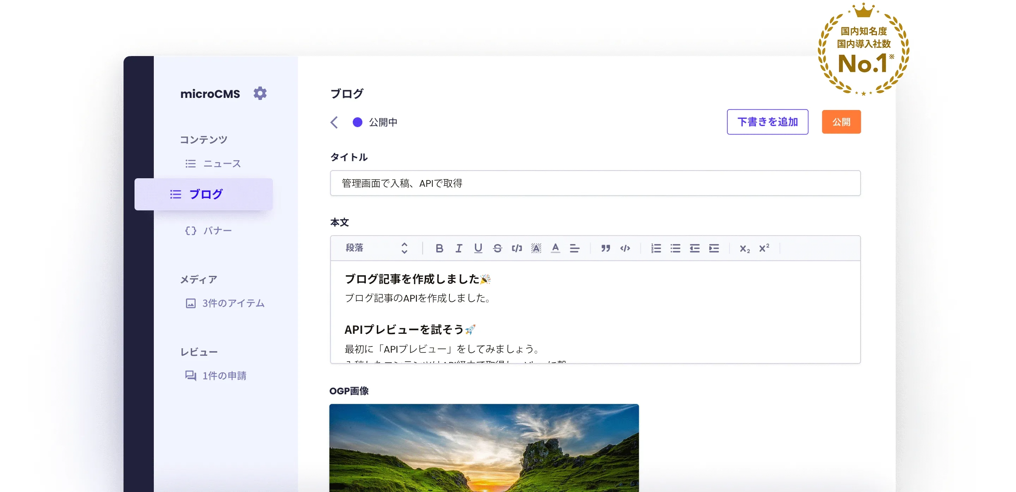Open media 3件のアイテム
1016x492 pixels.
(x=225, y=303)
